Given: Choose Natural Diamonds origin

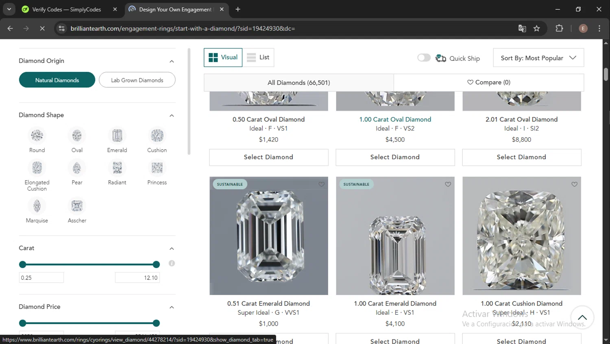Looking at the screenshot, I should (x=57, y=80).
